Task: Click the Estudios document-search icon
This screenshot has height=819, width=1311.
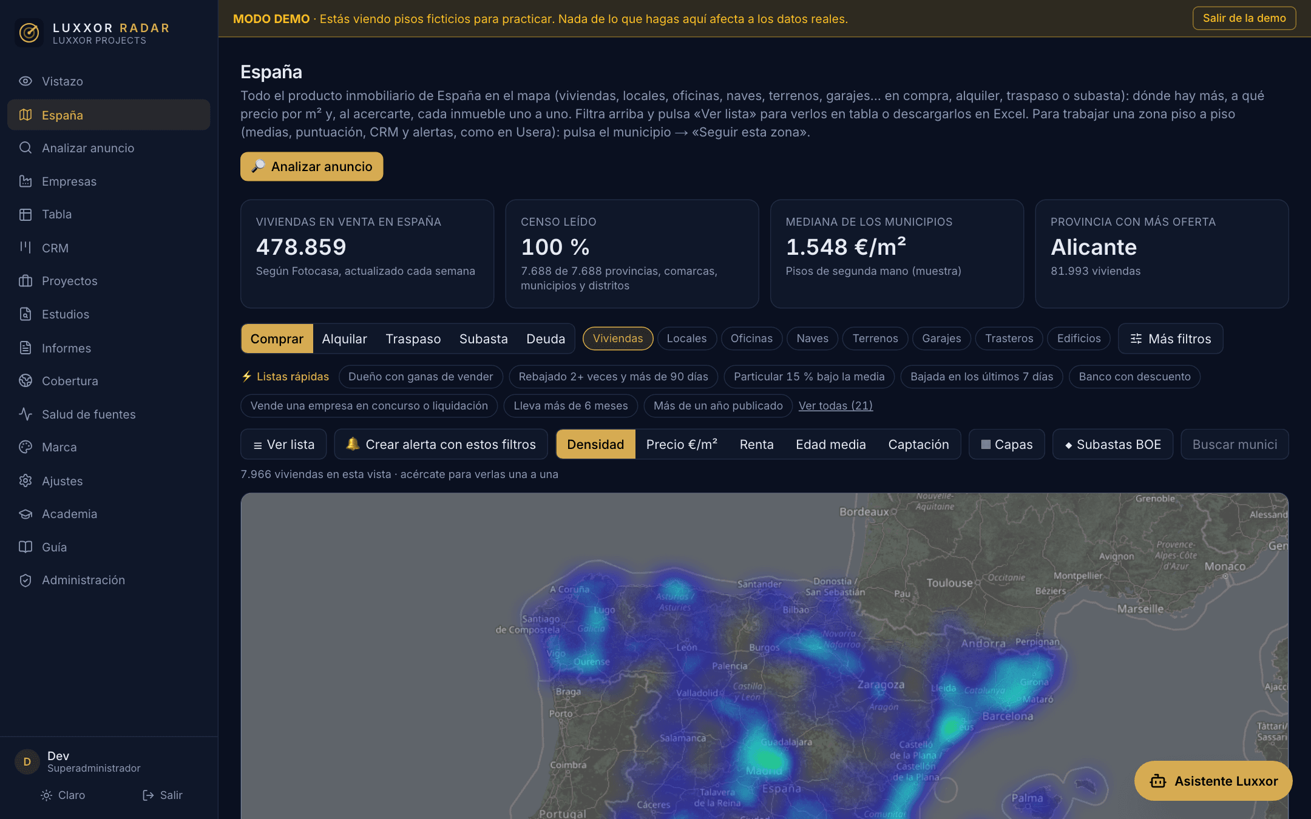Action: point(25,314)
